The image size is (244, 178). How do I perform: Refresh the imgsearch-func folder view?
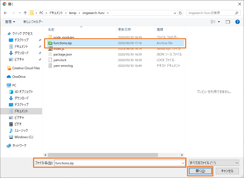point(180,13)
